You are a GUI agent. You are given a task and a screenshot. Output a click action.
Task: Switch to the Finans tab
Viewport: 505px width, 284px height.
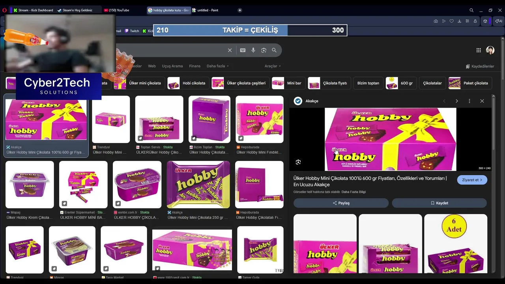(195, 66)
